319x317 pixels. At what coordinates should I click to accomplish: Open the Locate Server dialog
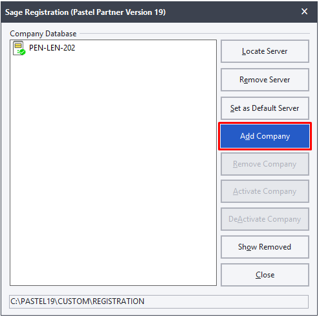click(x=265, y=51)
